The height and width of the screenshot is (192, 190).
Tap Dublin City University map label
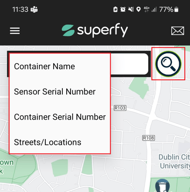point(174,161)
